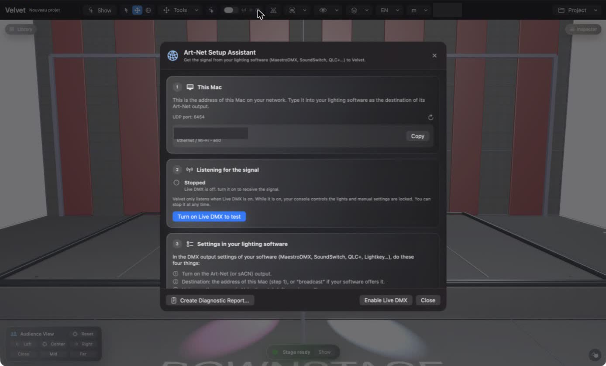
Task: Refresh the network address in This Mac
Action: pyautogui.click(x=430, y=117)
